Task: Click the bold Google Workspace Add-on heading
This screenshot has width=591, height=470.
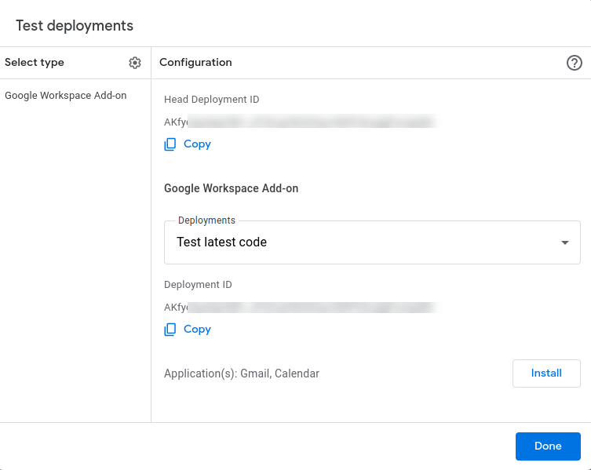Action: point(231,188)
